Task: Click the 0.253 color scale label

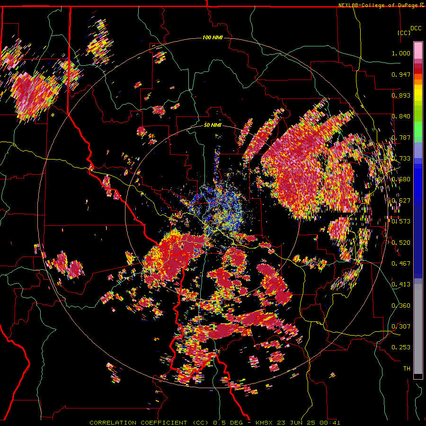Action: [401, 347]
